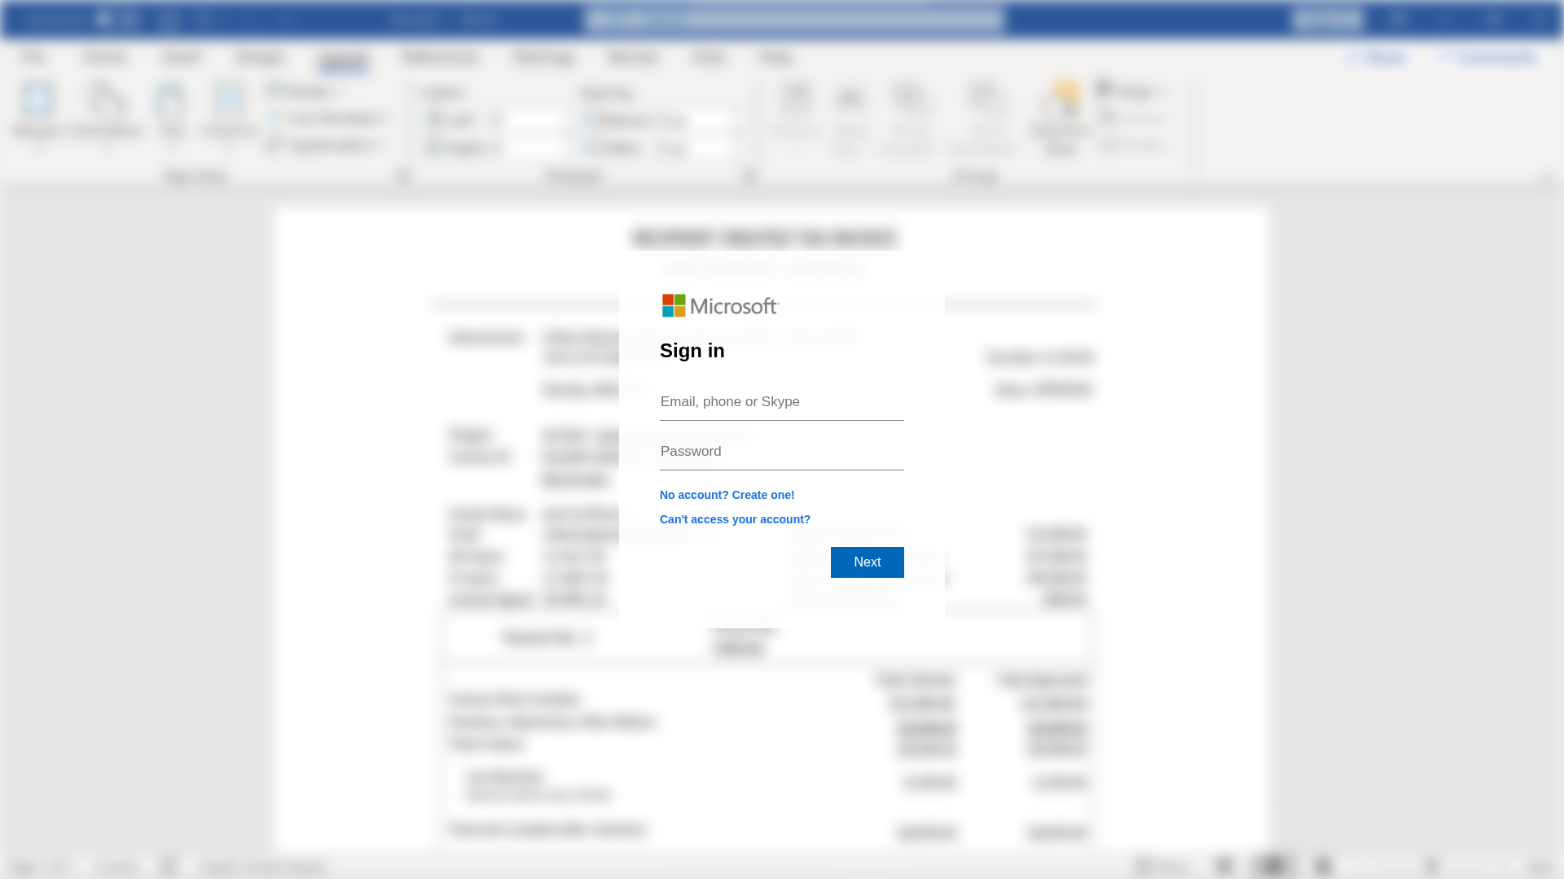The width and height of the screenshot is (1564, 879).
Task: Open the Orientation tool in ribbon
Action: coord(107,116)
